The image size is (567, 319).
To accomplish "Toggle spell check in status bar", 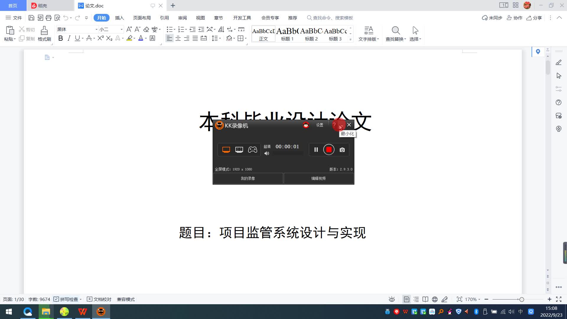I will coord(66,299).
